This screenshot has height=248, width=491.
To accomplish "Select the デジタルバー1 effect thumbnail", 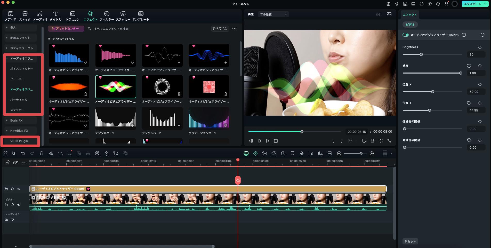I will (116, 118).
